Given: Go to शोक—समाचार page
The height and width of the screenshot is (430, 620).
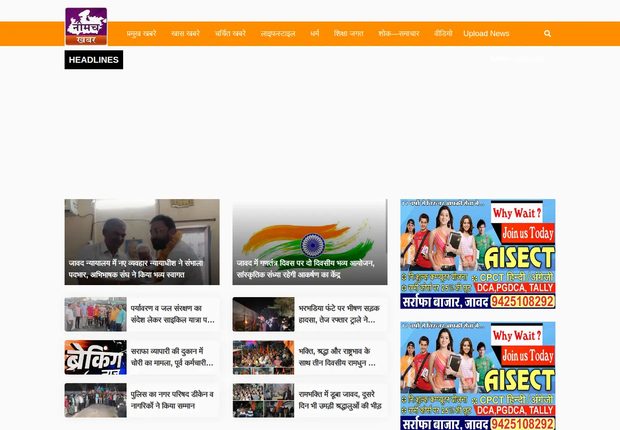Looking at the screenshot, I should 399,34.
